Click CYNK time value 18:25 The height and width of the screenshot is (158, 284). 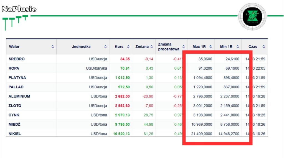260,115
